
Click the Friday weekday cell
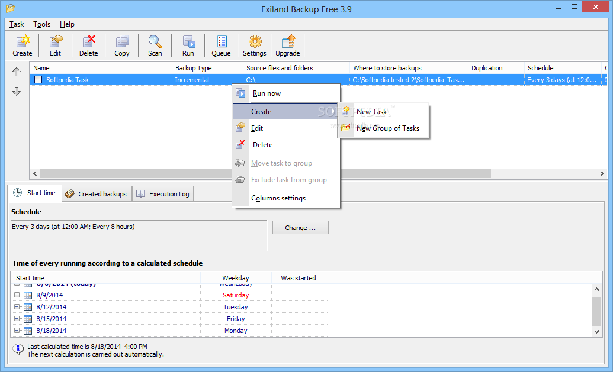tap(236, 319)
